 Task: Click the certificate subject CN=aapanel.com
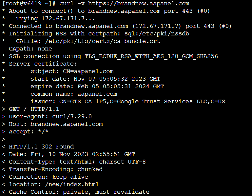88,71
